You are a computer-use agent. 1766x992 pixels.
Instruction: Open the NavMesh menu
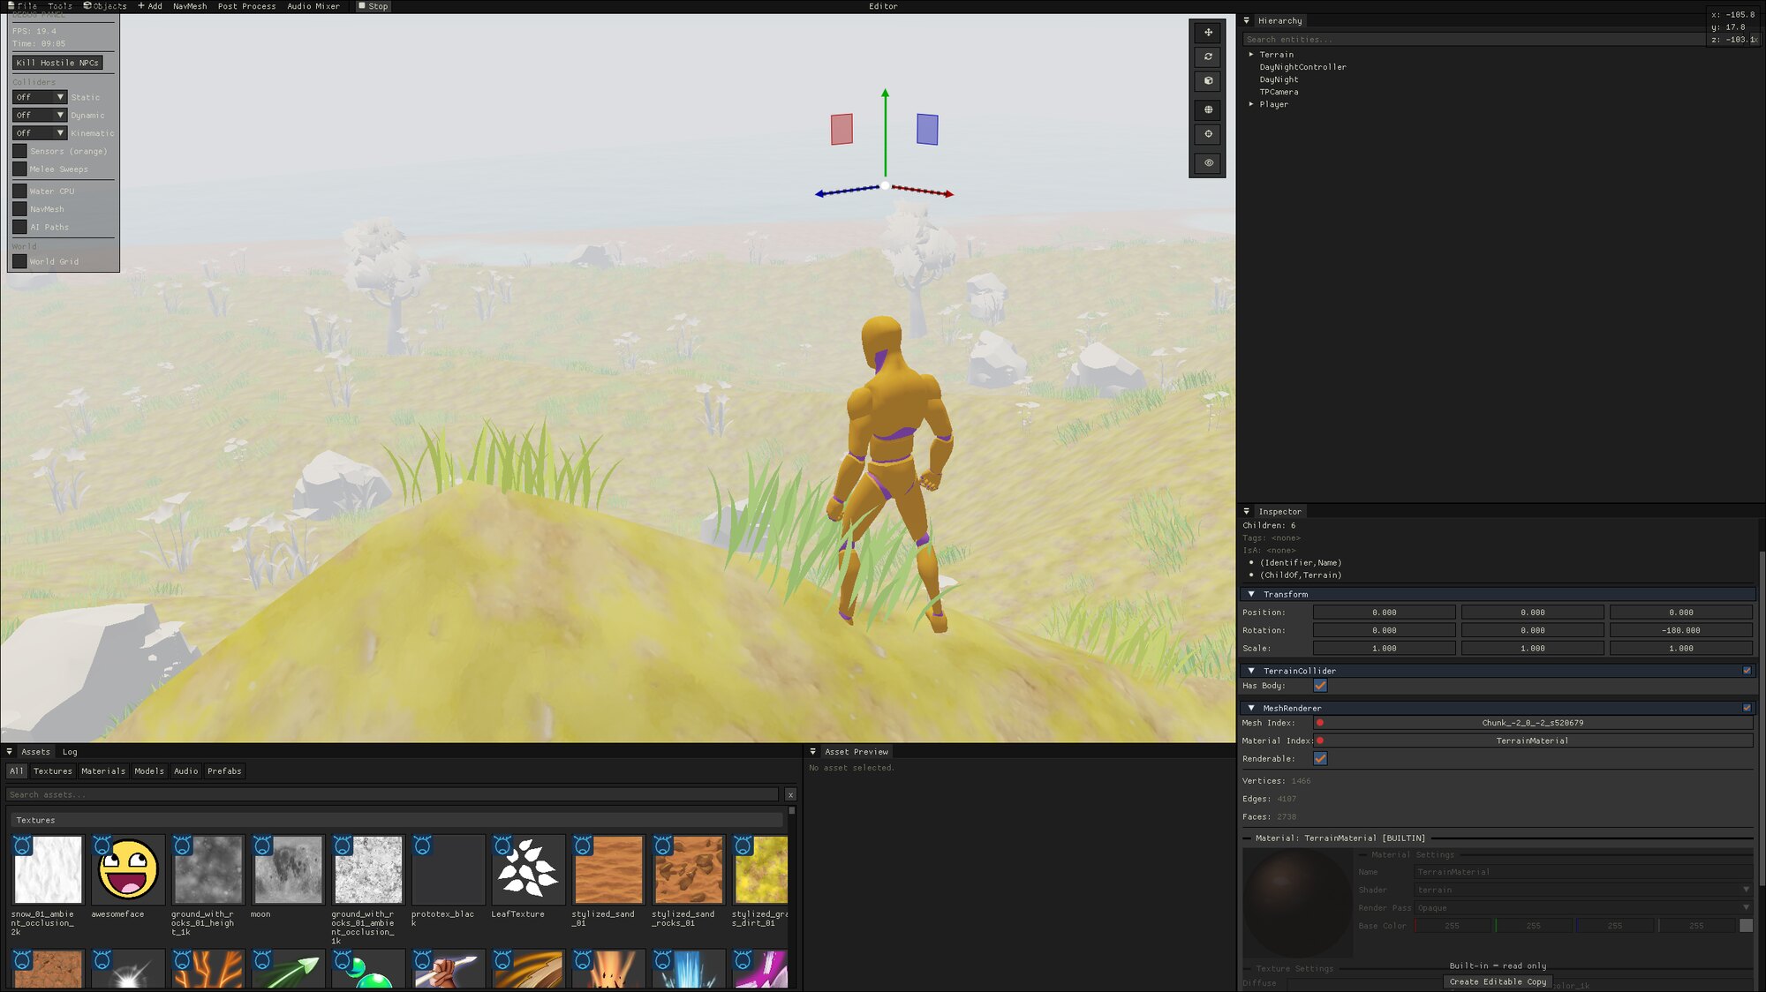(190, 6)
